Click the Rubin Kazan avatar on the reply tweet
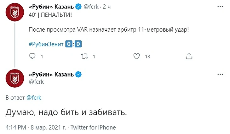 click(x=15, y=78)
